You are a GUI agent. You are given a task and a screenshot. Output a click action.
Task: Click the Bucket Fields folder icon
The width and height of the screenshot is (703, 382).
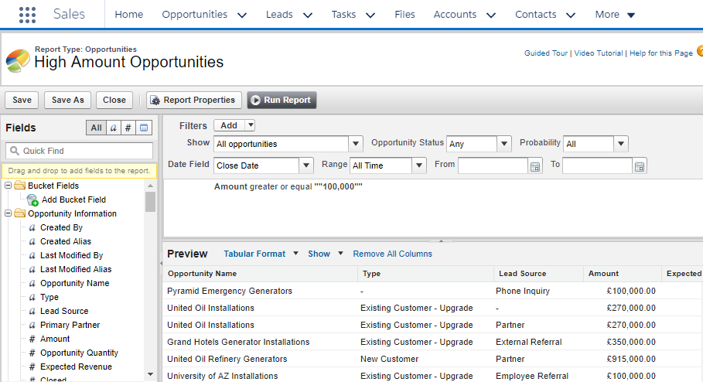pyautogui.click(x=20, y=185)
